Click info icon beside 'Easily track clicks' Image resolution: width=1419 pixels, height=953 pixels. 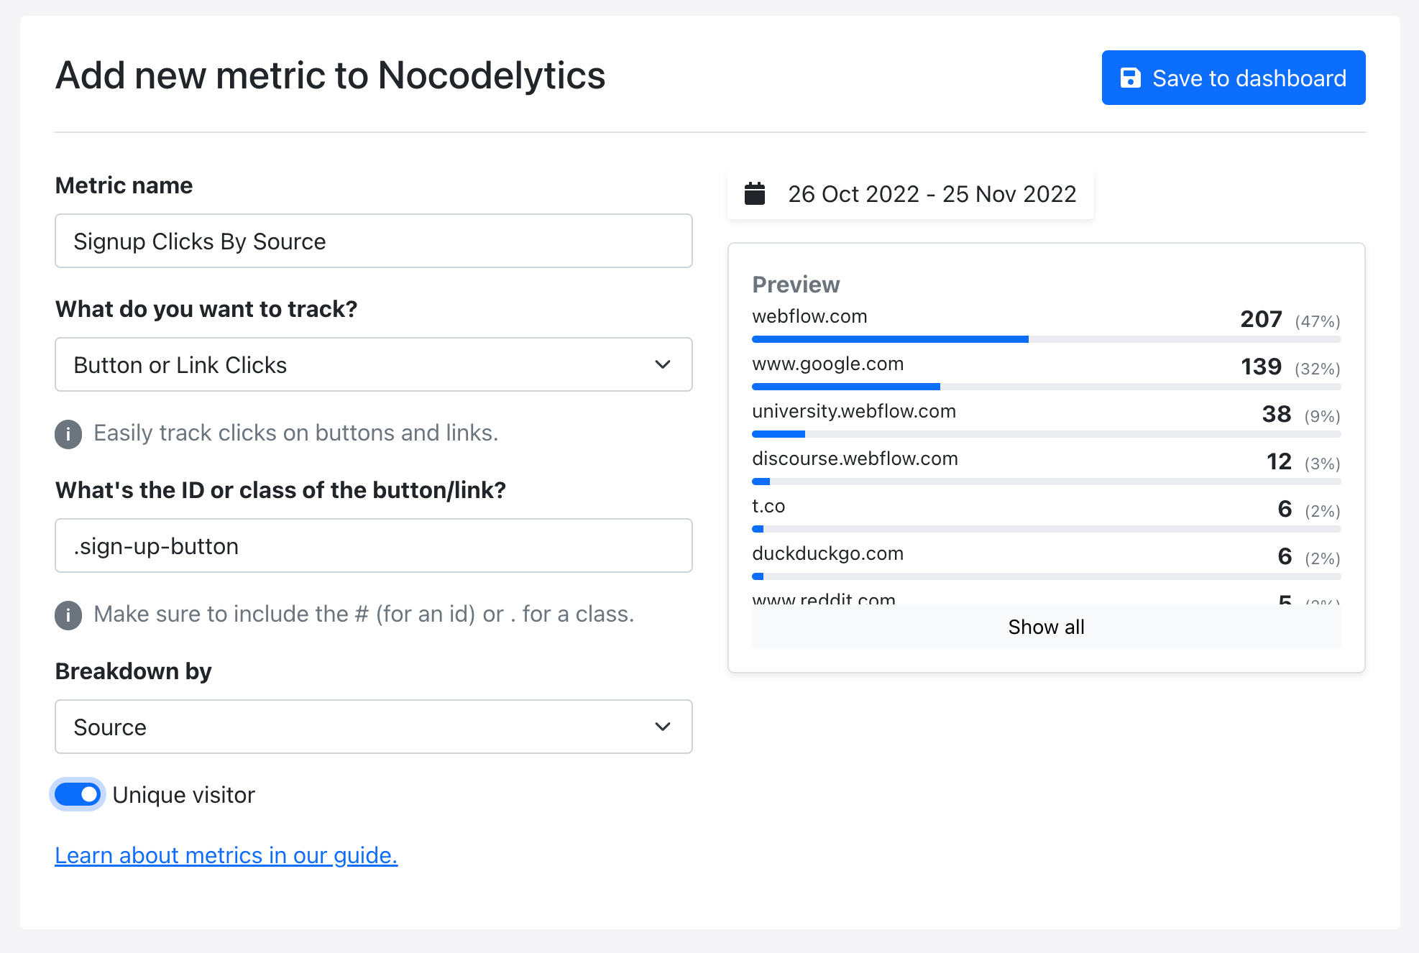pyautogui.click(x=68, y=434)
